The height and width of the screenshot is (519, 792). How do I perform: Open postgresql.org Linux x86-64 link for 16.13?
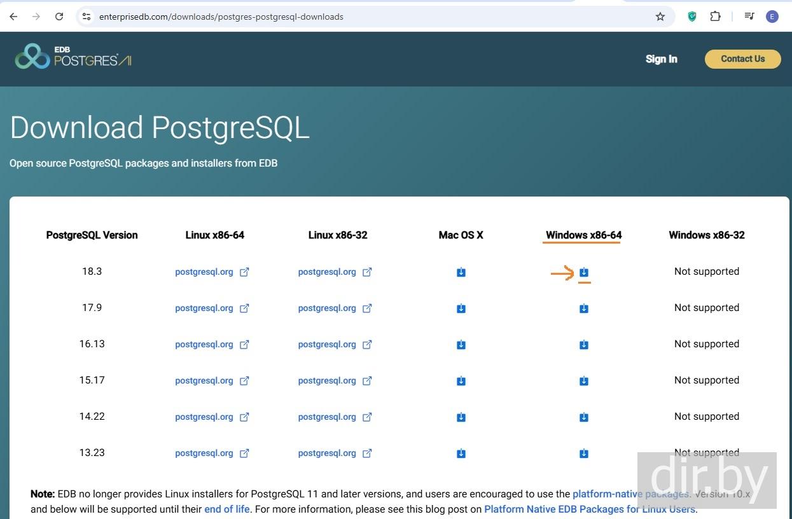pos(212,344)
